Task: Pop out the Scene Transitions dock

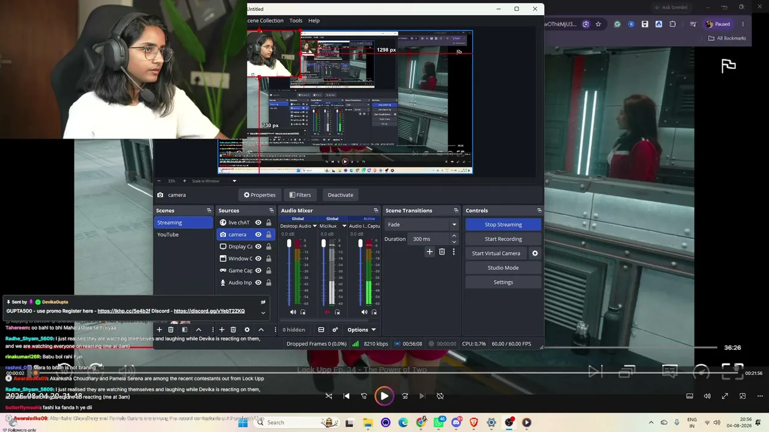Action: coord(456,211)
